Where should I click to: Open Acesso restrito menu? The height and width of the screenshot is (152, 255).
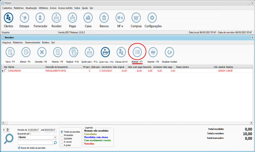pos(65,8)
